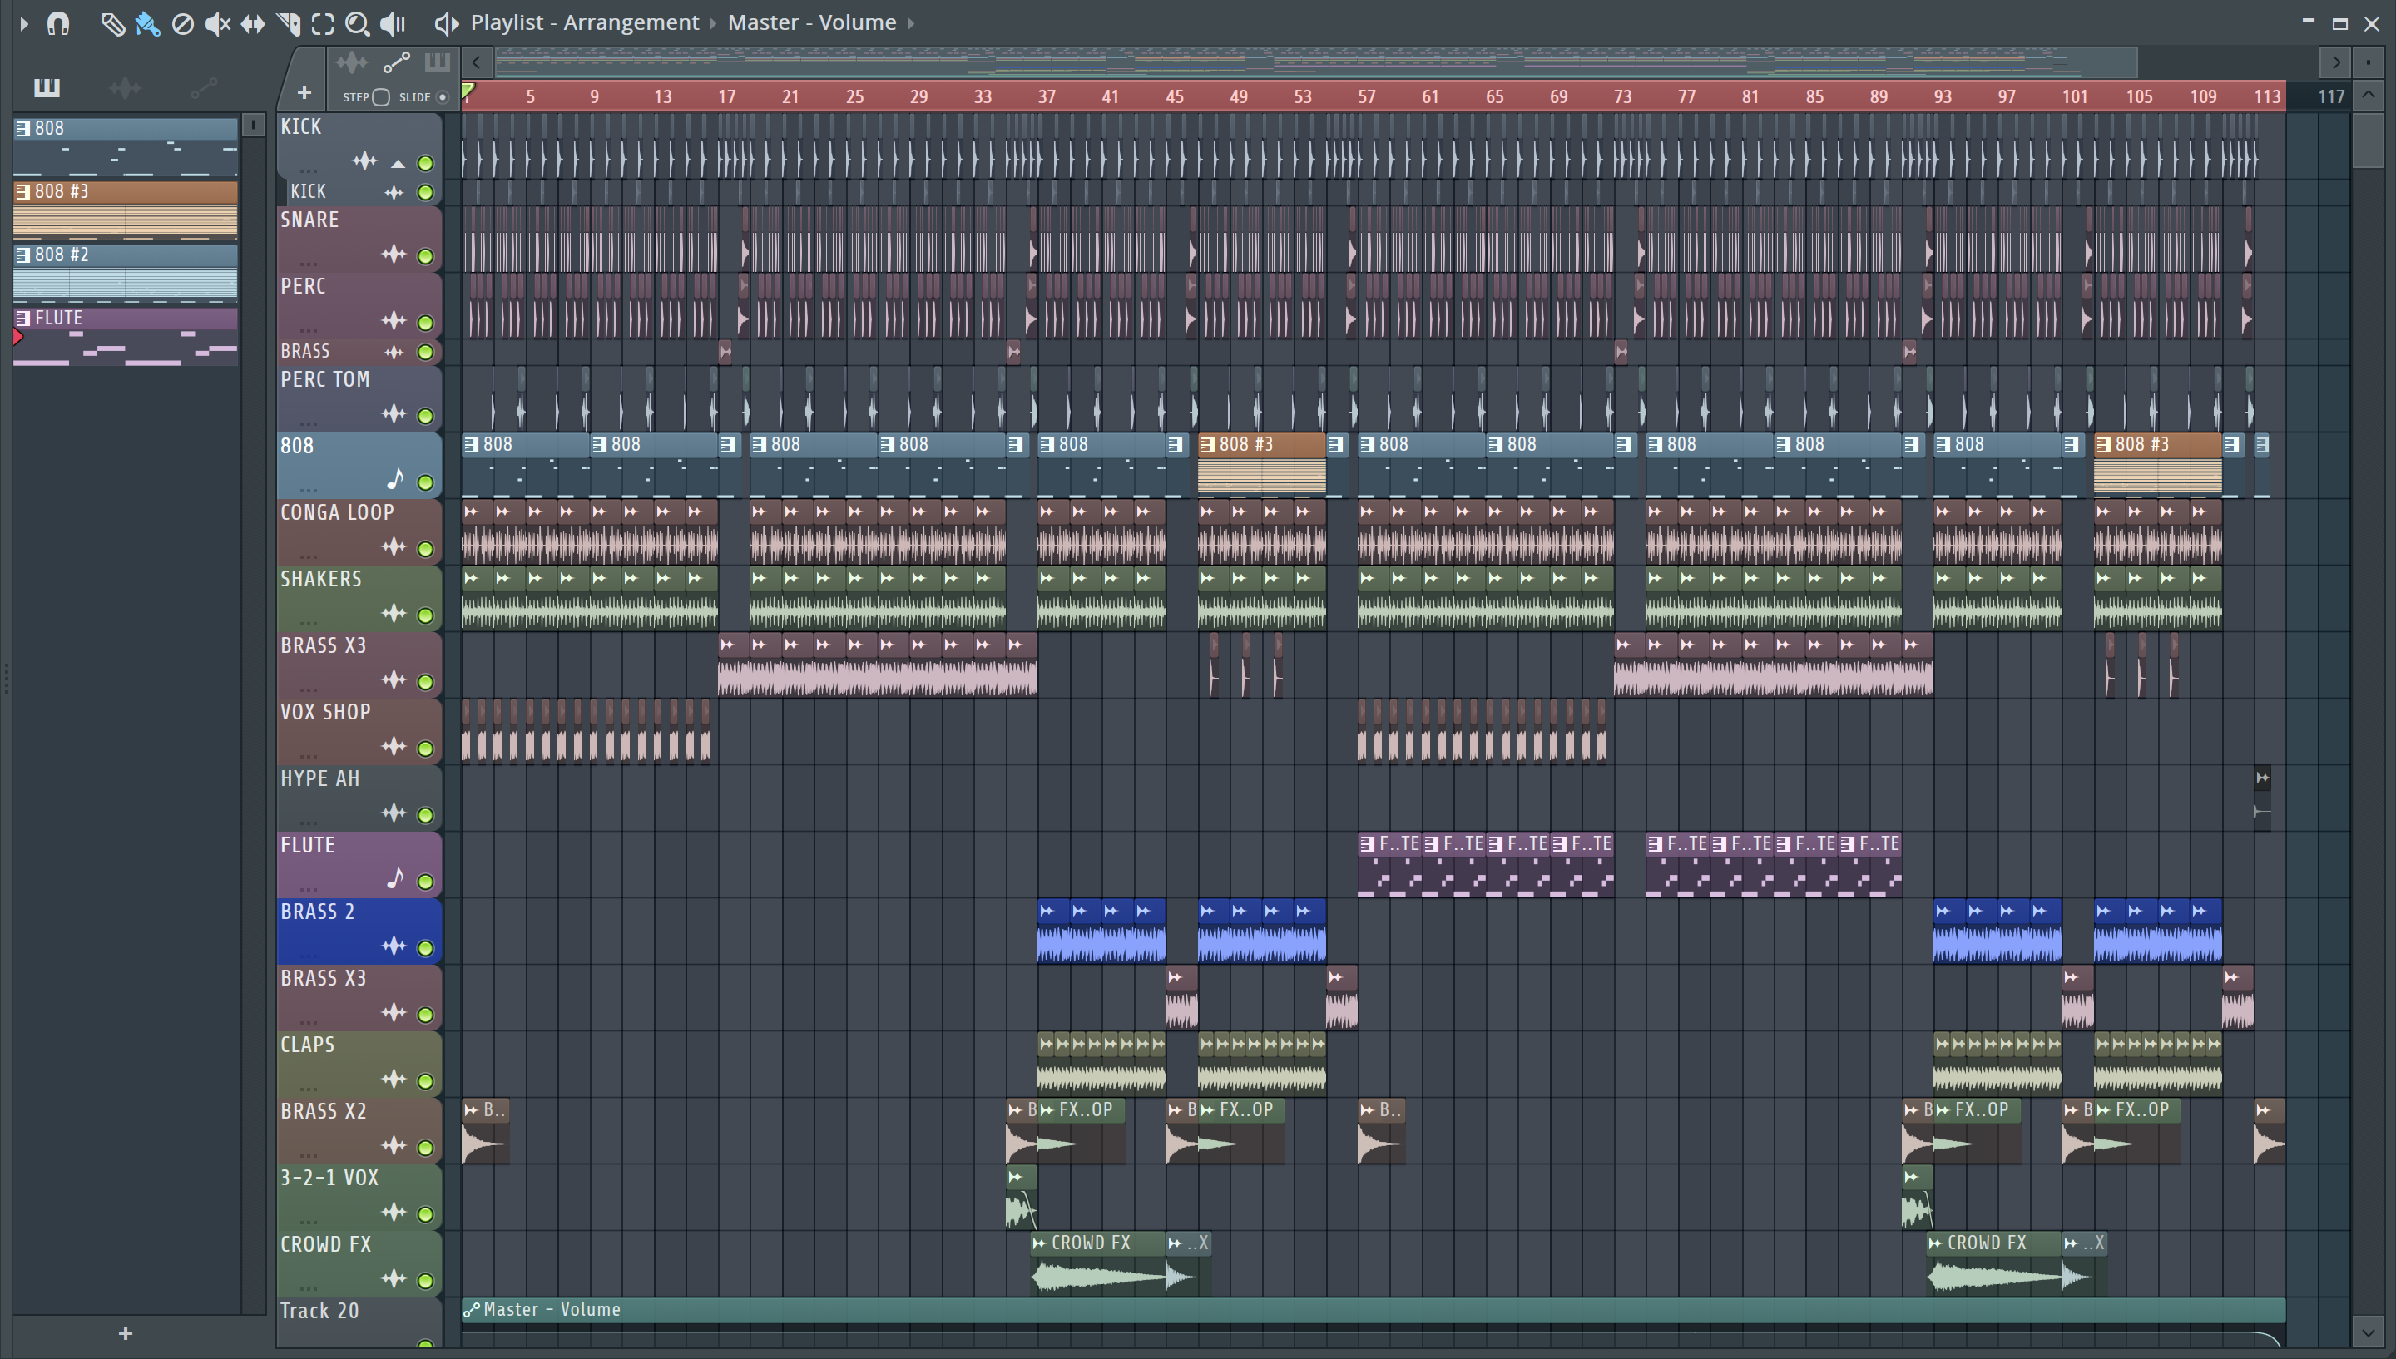Mute the 808 track
The image size is (2396, 1359).
pos(426,482)
